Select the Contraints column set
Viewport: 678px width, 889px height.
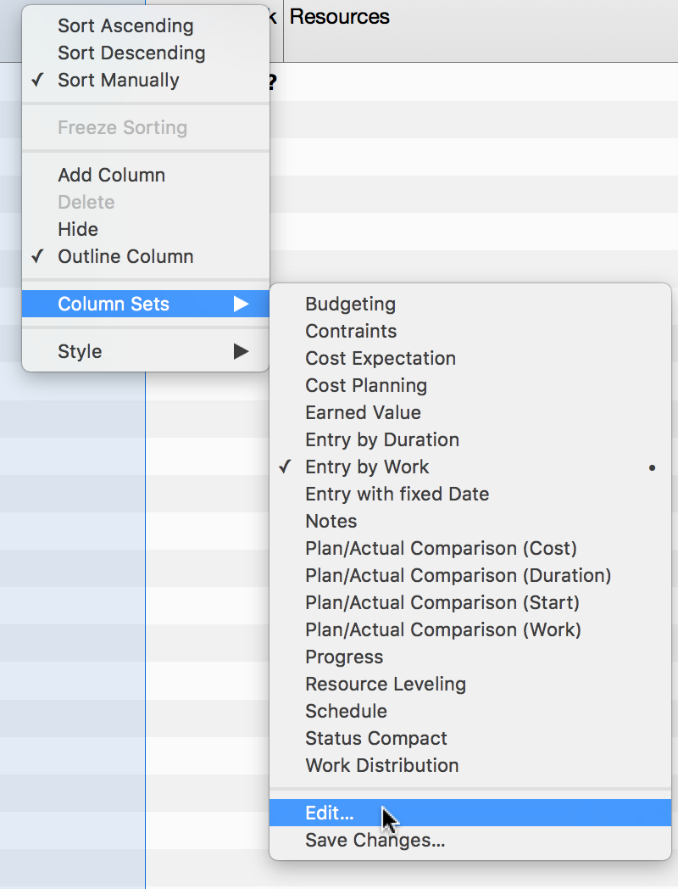(470, 331)
